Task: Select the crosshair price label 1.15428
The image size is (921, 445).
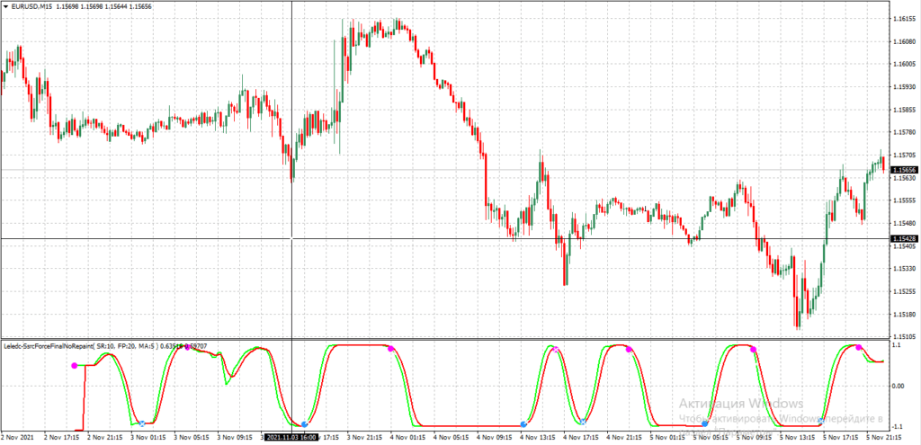Action: point(904,238)
